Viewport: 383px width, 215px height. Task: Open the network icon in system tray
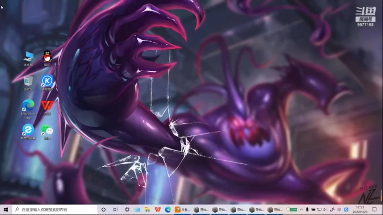[319, 210]
